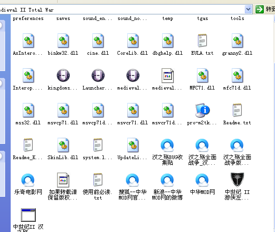
Task: Select the sound_en... folder label
Action: [98, 19]
